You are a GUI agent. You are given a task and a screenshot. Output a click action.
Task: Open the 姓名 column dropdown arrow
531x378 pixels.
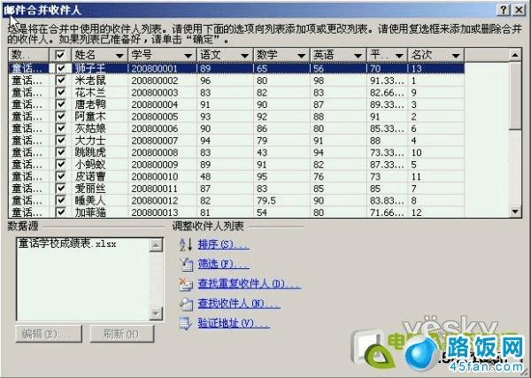coord(119,55)
